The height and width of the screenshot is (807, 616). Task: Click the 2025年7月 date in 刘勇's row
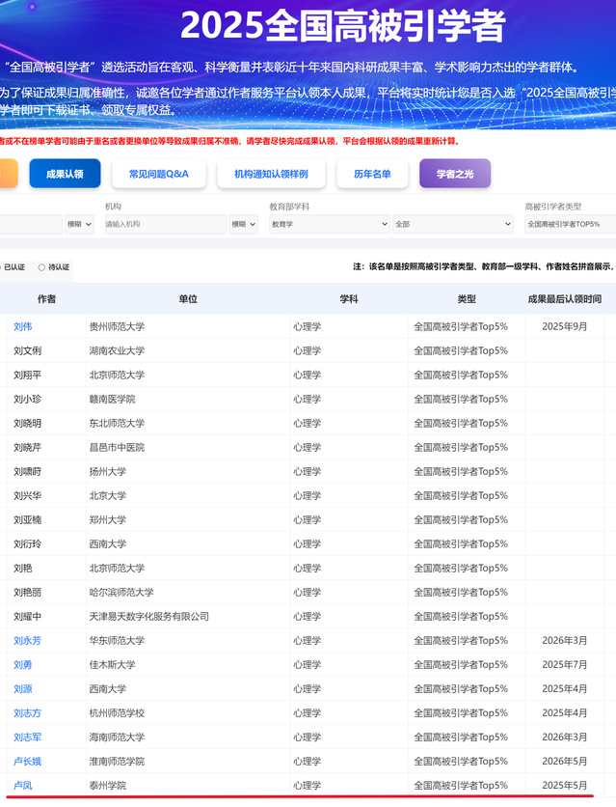tap(565, 664)
